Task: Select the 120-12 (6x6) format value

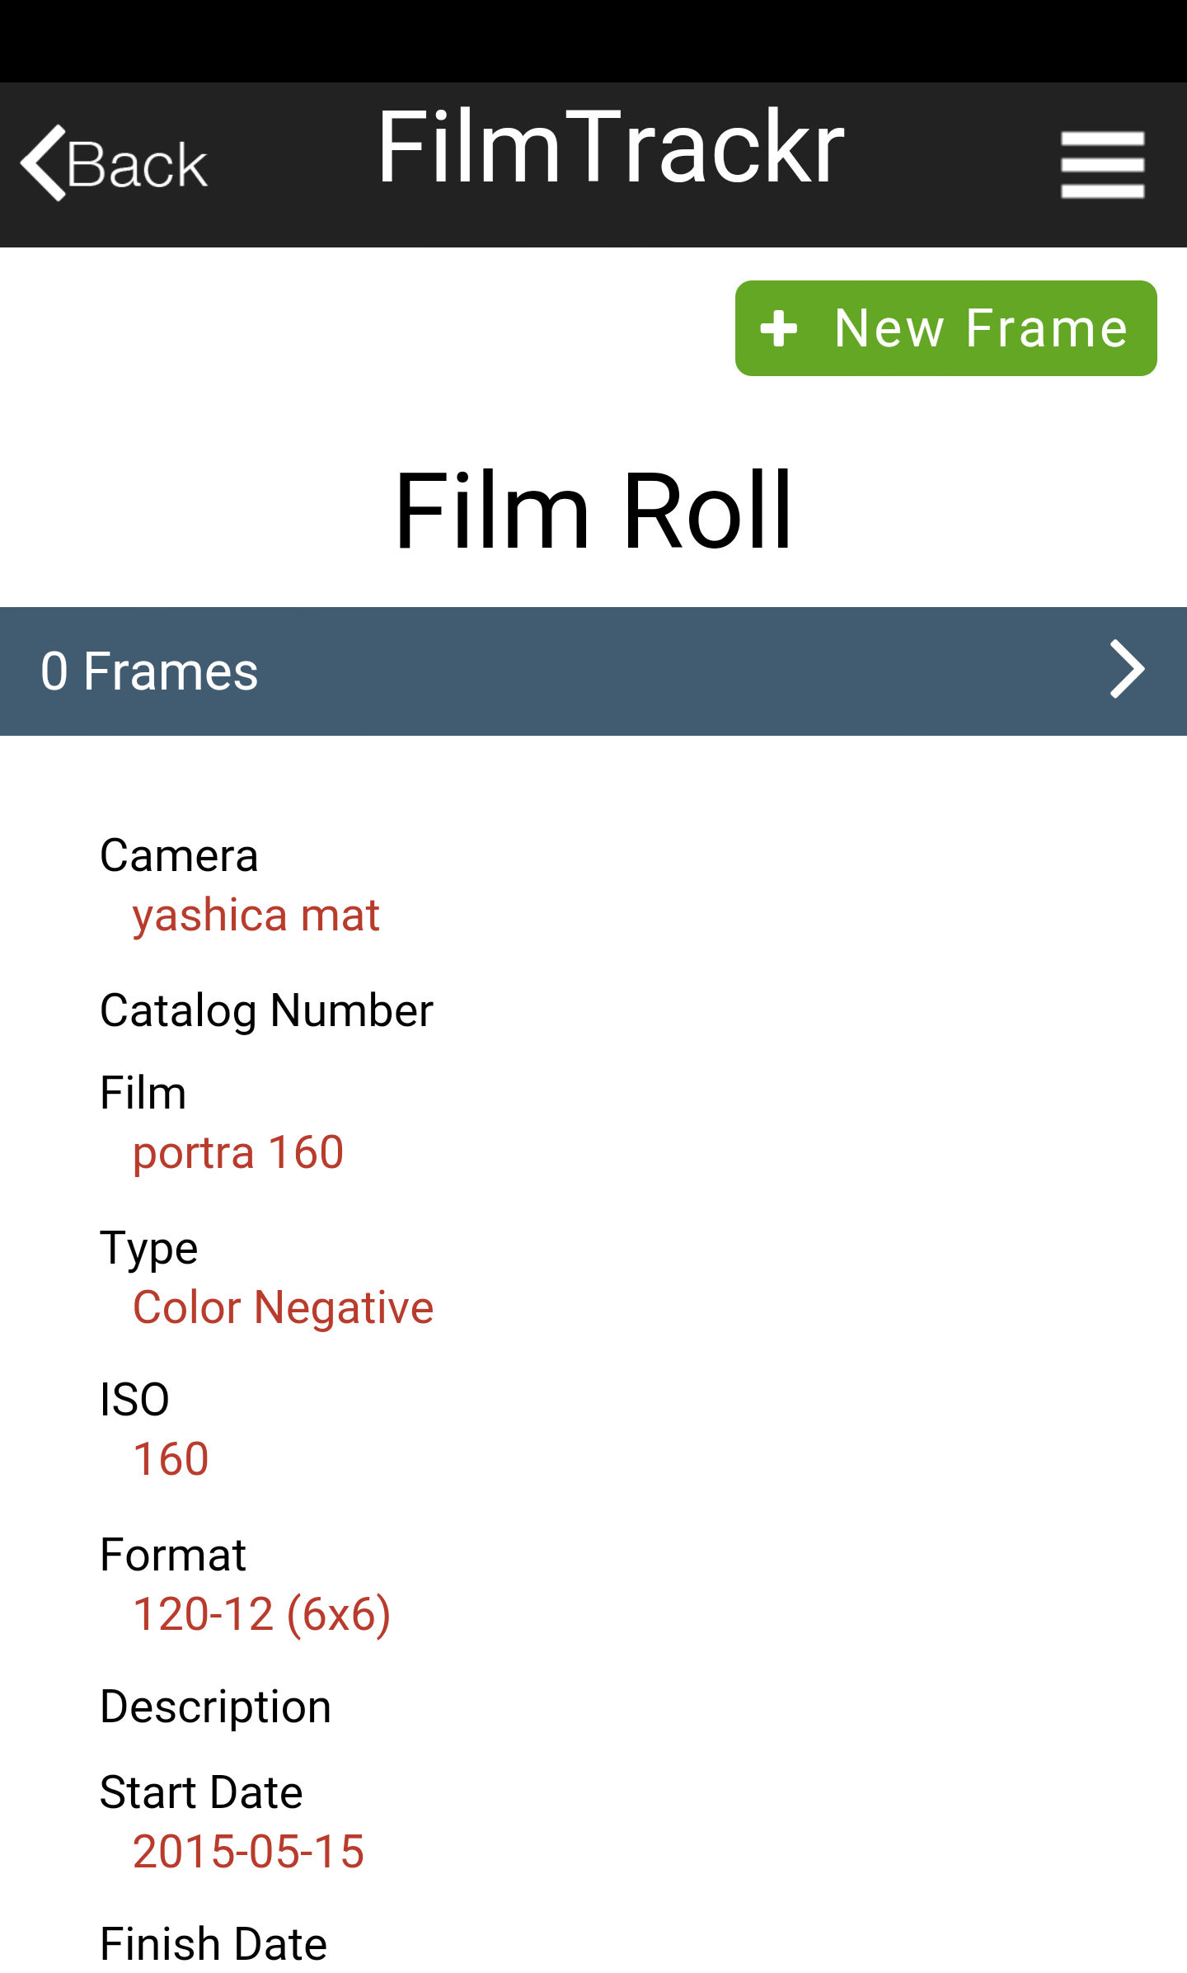Action: tap(261, 1614)
